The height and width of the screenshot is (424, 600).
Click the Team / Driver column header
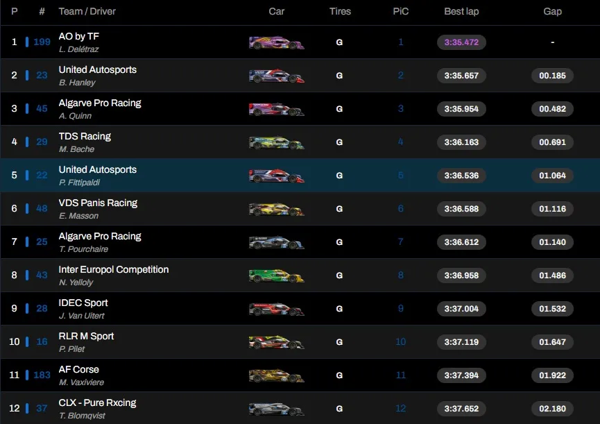coord(87,12)
